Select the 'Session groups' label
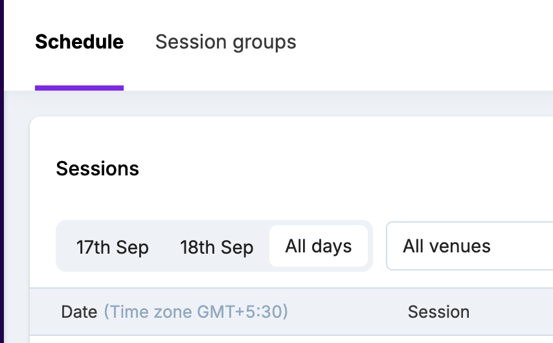This screenshot has width=553, height=343. pyautogui.click(x=225, y=42)
